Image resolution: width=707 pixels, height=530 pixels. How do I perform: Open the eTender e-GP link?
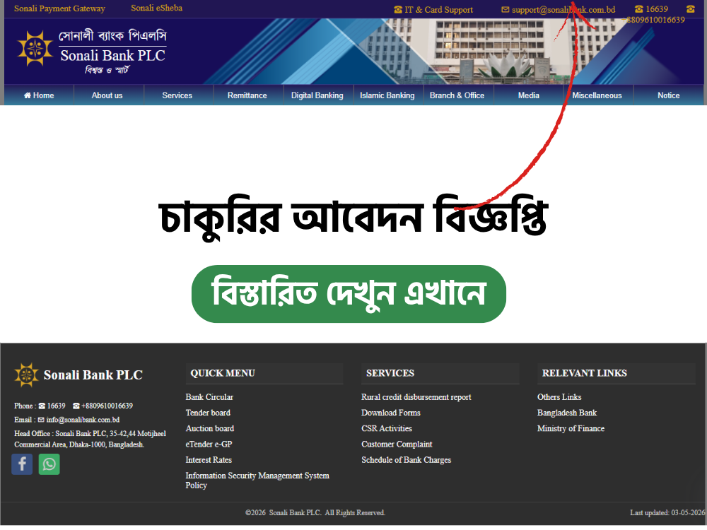pos(209,444)
